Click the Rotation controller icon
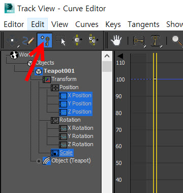 coord(55,120)
